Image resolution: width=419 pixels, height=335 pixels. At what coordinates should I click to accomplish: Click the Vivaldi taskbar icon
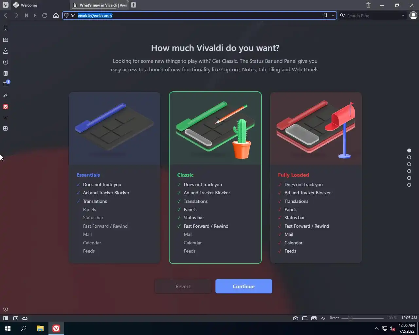tap(56, 328)
